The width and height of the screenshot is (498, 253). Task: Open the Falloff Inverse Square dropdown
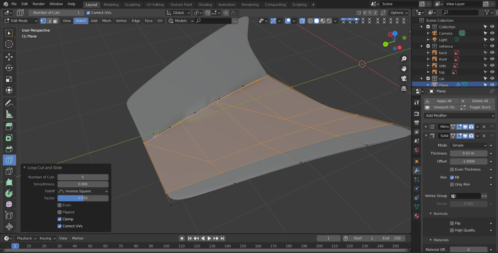(x=83, y=191)
